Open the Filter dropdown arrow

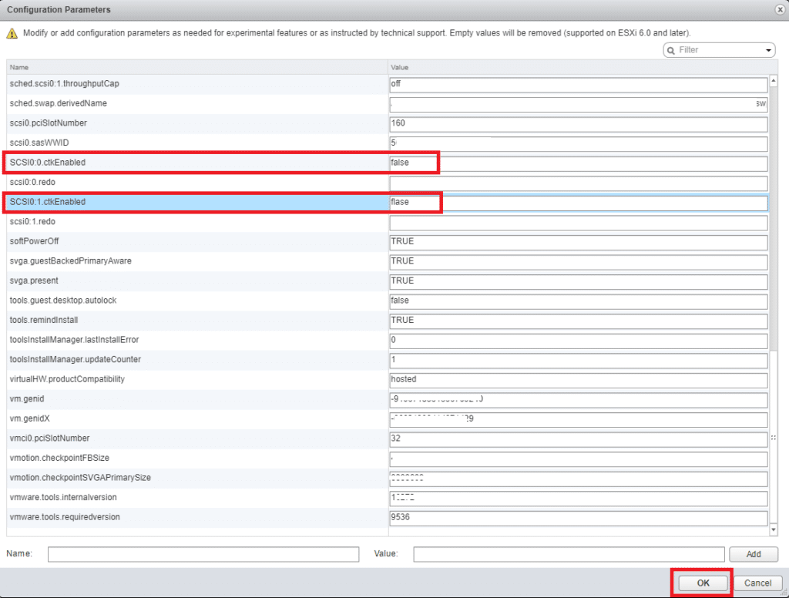coord(768,50)
